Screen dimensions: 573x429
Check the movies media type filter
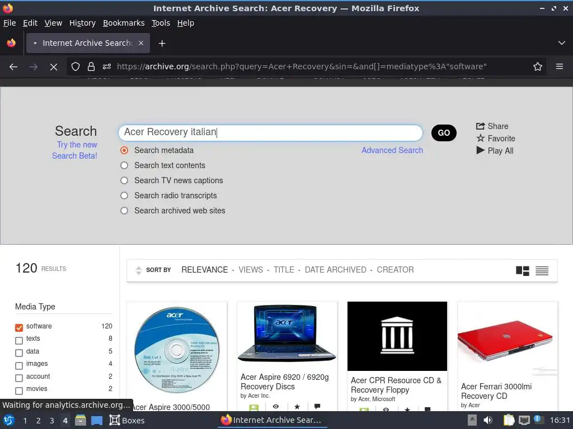tap(19, 390)
